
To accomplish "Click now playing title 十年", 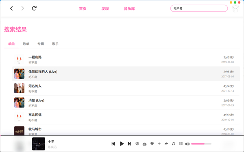I will point(51,141).
